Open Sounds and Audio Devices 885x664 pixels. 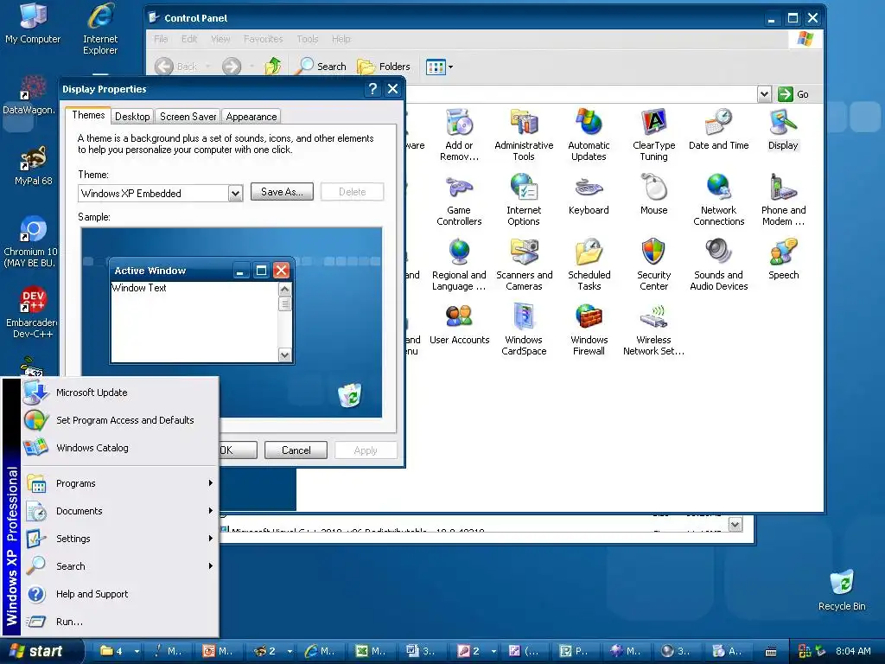[718, 265]
